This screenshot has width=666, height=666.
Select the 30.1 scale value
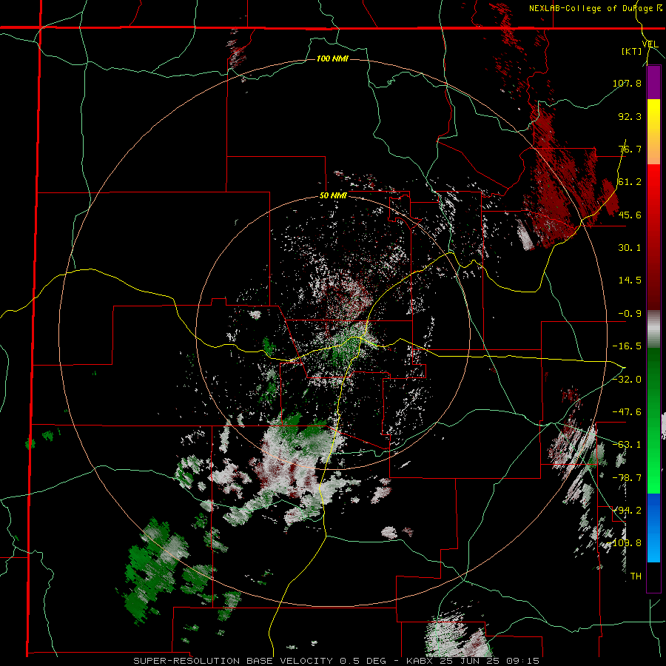(x=630, y=248)
